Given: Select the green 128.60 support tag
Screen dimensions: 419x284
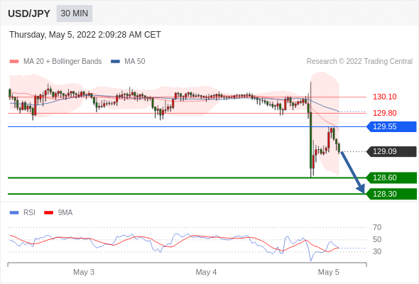Looking at the screenshot, I should coord(391,177).
